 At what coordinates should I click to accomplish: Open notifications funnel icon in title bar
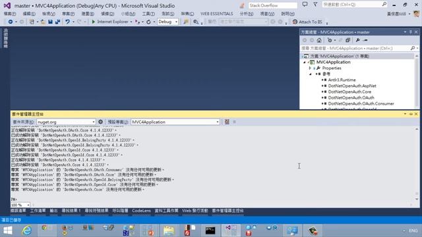[315, 5]
